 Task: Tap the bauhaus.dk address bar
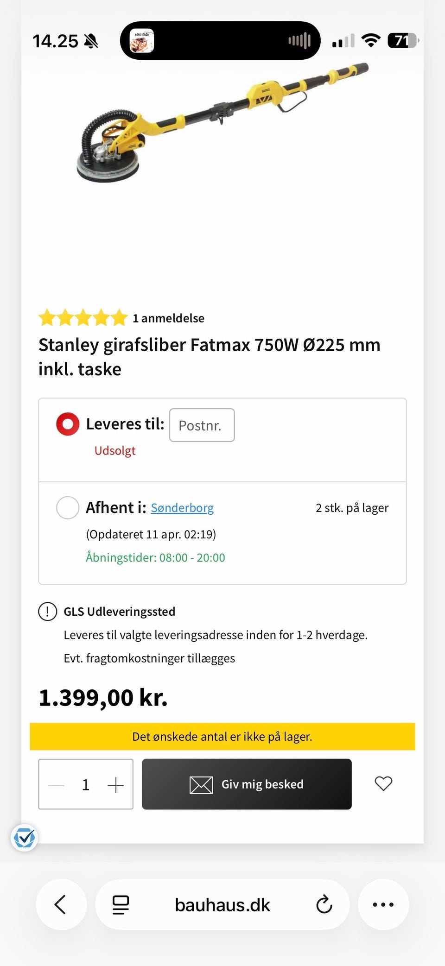tap(222, 905)
